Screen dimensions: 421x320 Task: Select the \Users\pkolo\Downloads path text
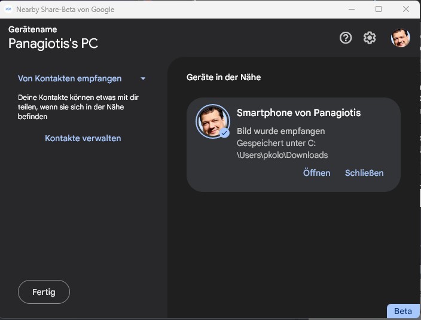coord(282,155)
